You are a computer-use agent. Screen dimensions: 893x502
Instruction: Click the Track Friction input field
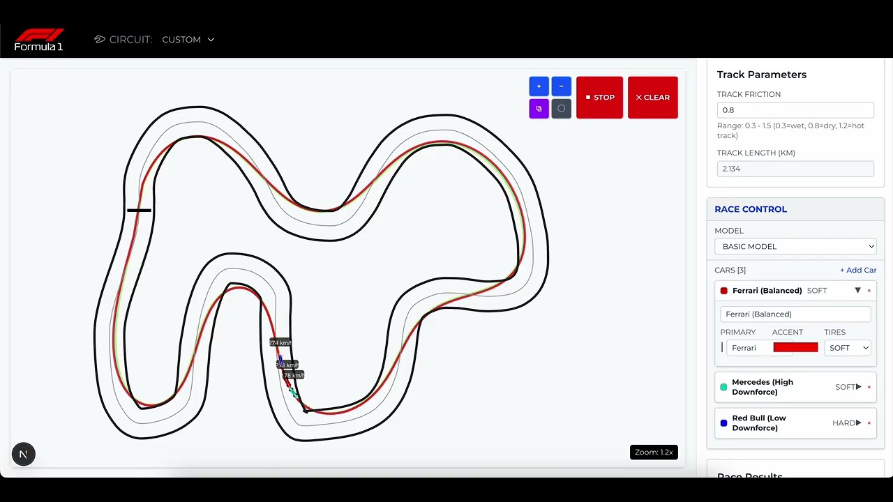(x=795, y=110)
